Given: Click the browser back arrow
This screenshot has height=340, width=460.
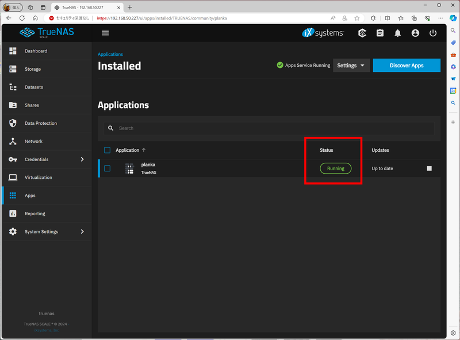Looking at the screenshot, I should pyautogui.click(x=9, y=18).
